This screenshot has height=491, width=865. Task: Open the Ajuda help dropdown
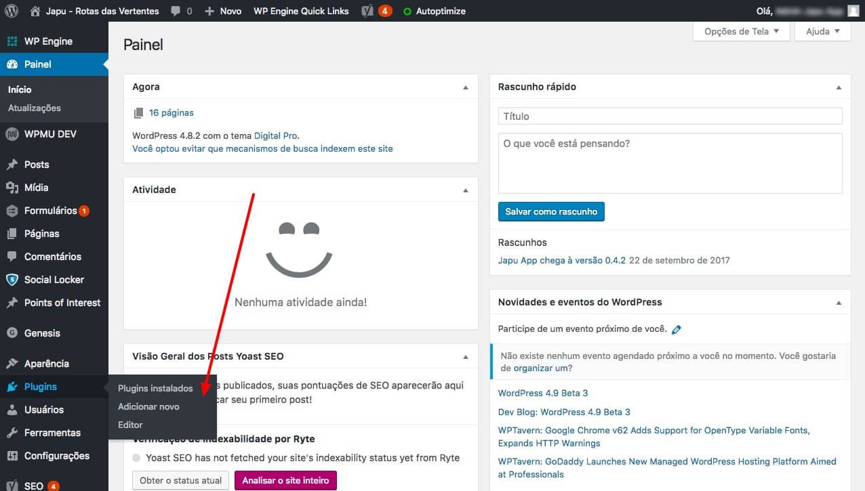(823, 31)
